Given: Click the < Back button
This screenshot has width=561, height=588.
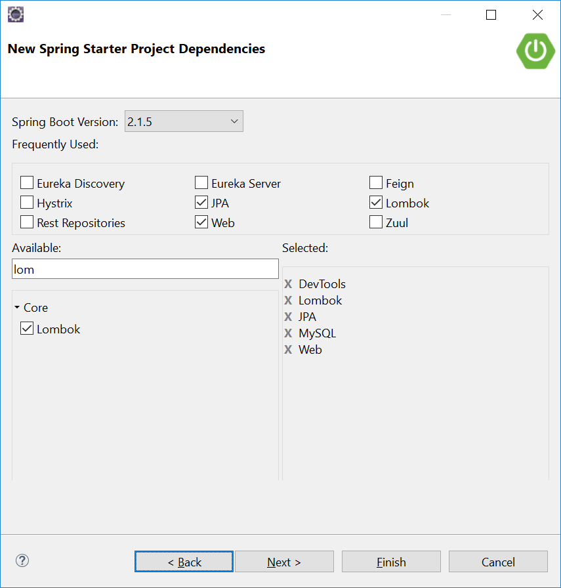Looking at the screenshot, I should (x=184, y=561).
